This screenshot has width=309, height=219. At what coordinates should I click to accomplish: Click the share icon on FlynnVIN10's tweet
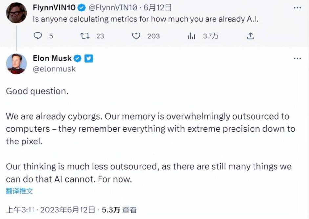[x=251, y=36]
